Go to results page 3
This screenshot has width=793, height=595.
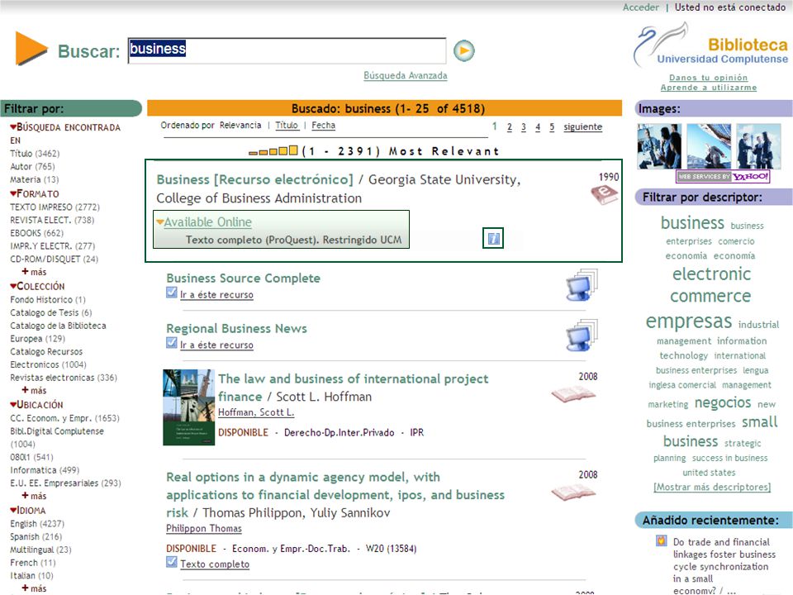(524, 127)
